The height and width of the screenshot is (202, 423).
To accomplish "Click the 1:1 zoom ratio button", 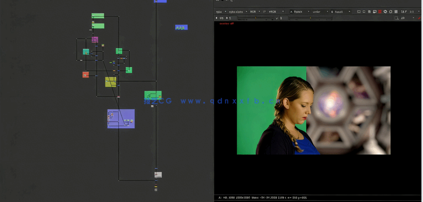I will [412, 12].
